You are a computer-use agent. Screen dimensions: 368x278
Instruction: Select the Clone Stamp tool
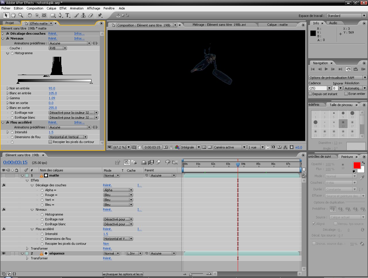point(83,15)
